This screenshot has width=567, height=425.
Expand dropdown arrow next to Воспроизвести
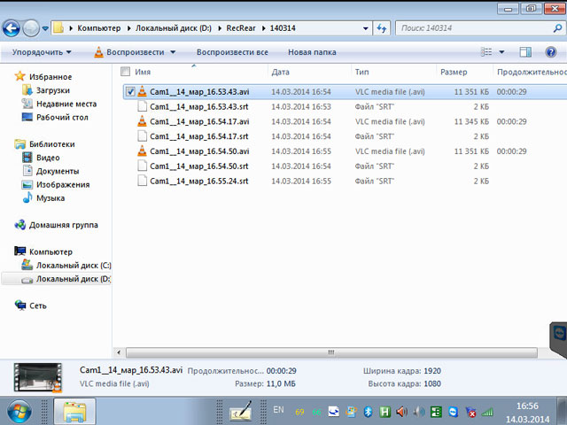point(173,52)
